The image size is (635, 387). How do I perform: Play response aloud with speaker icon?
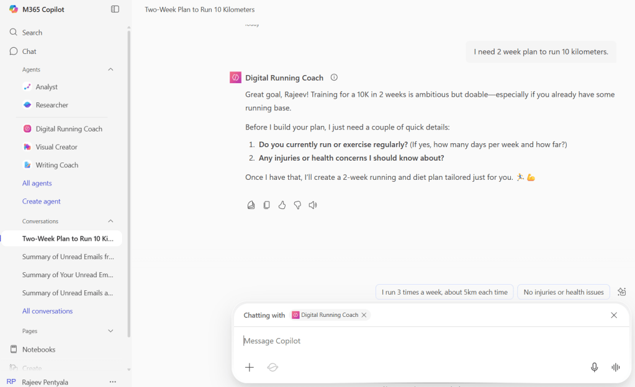(x=313, y=205)
